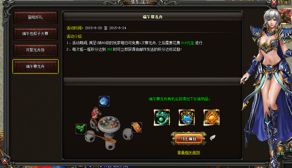Open the 登陆好礼 tab
Screen dimensions: 292x168
point(35,17)
